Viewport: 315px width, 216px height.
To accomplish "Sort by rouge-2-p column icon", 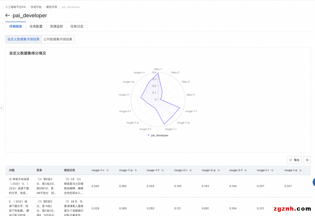I will pyautogui.click(x=219, y=171).
